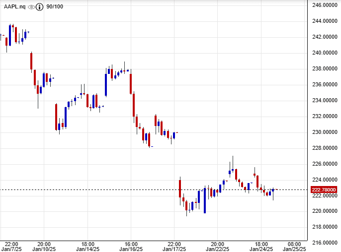Select the 230.00000 price scale value

pos(324,132)
